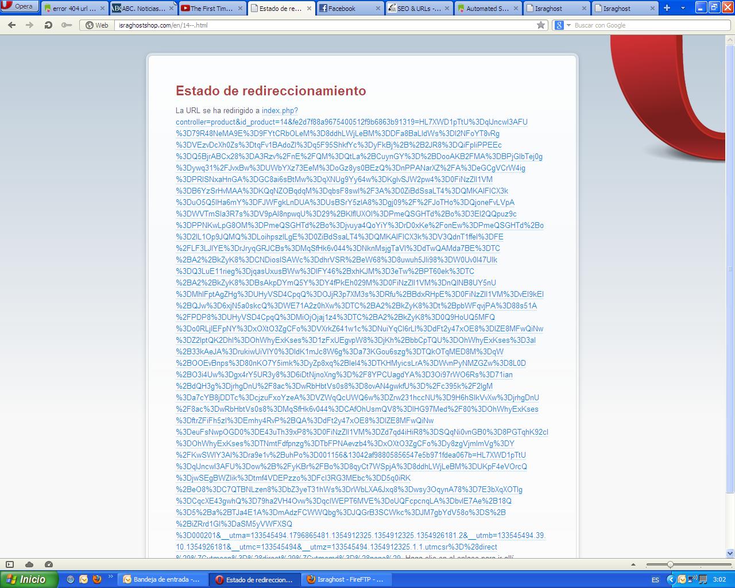Open Opera Link cloud icon
735x588 pixels.
(x=29, y=564)
